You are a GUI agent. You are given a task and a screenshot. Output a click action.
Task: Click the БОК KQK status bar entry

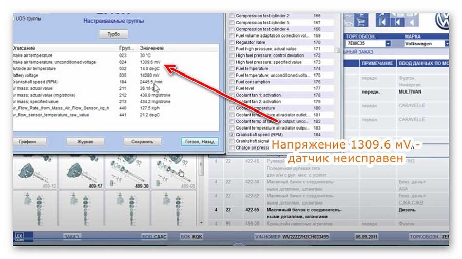191,237
